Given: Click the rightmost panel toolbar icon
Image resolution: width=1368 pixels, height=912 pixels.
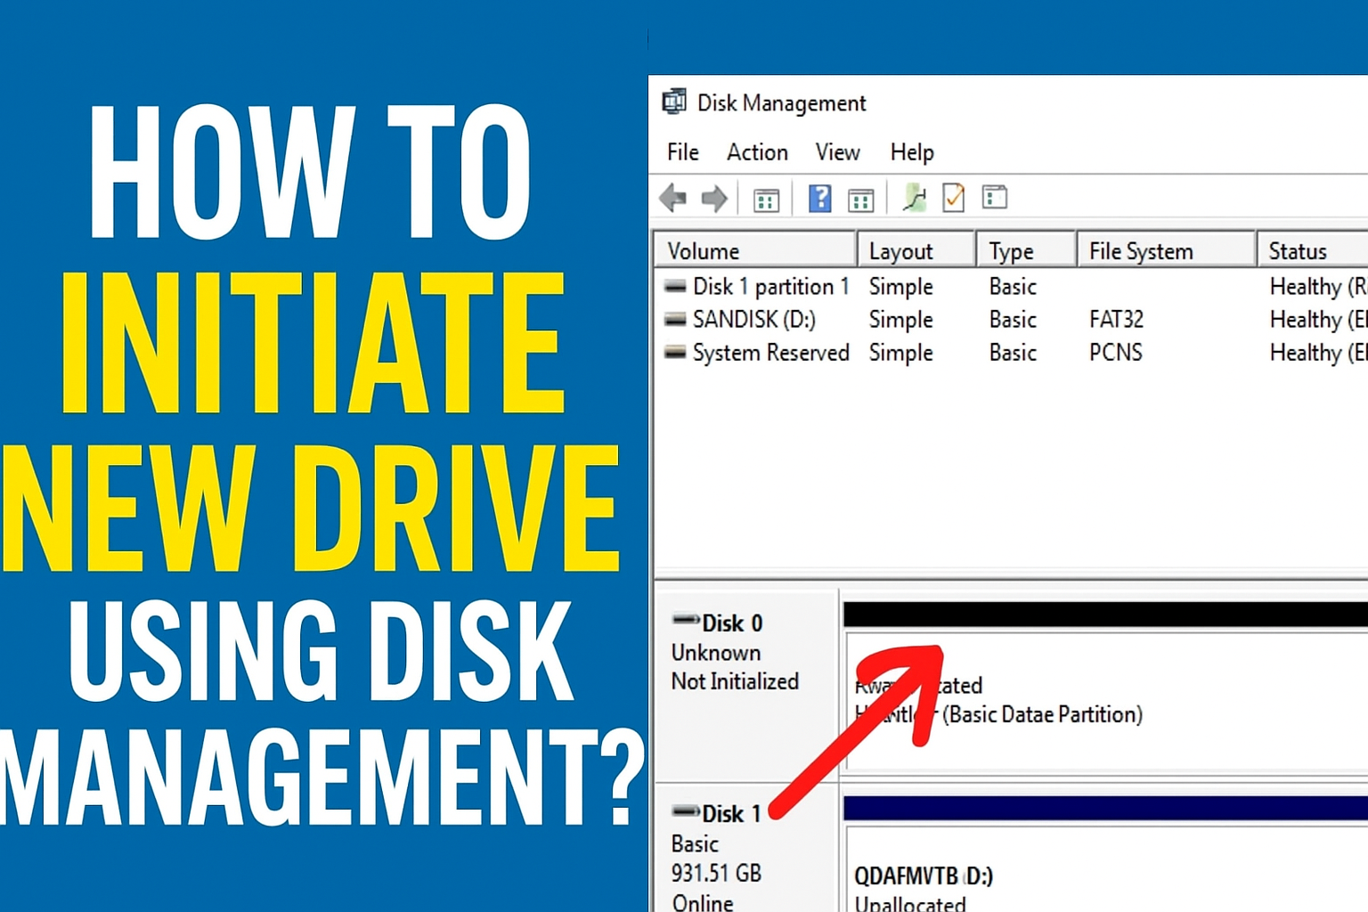Looking at the screenshot, I should 994,198.
